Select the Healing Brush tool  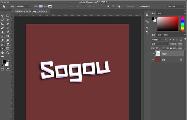2,28
